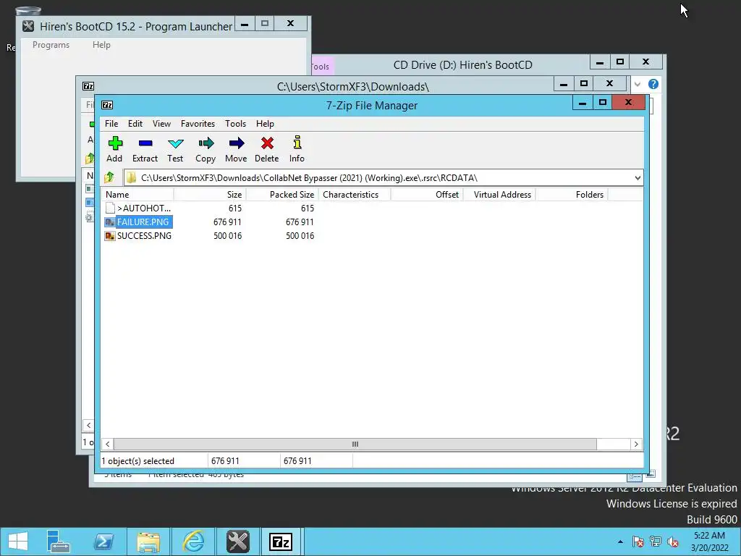The height and width of the screenshot is (556, 741).
Task: Close the 7-Zip File Manager window
Action: 628,102
